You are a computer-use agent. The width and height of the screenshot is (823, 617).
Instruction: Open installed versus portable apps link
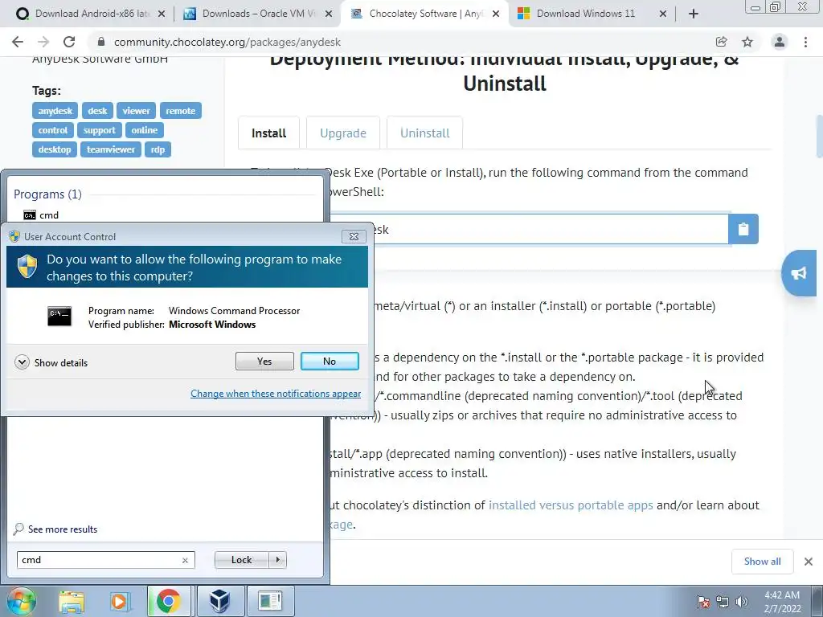point(571,505)
